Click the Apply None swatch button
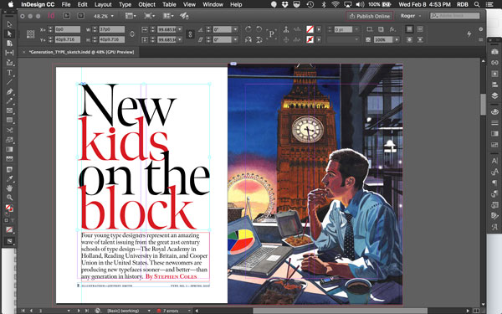The height and width of the screenshot is (314, 502). click(9, 229)
